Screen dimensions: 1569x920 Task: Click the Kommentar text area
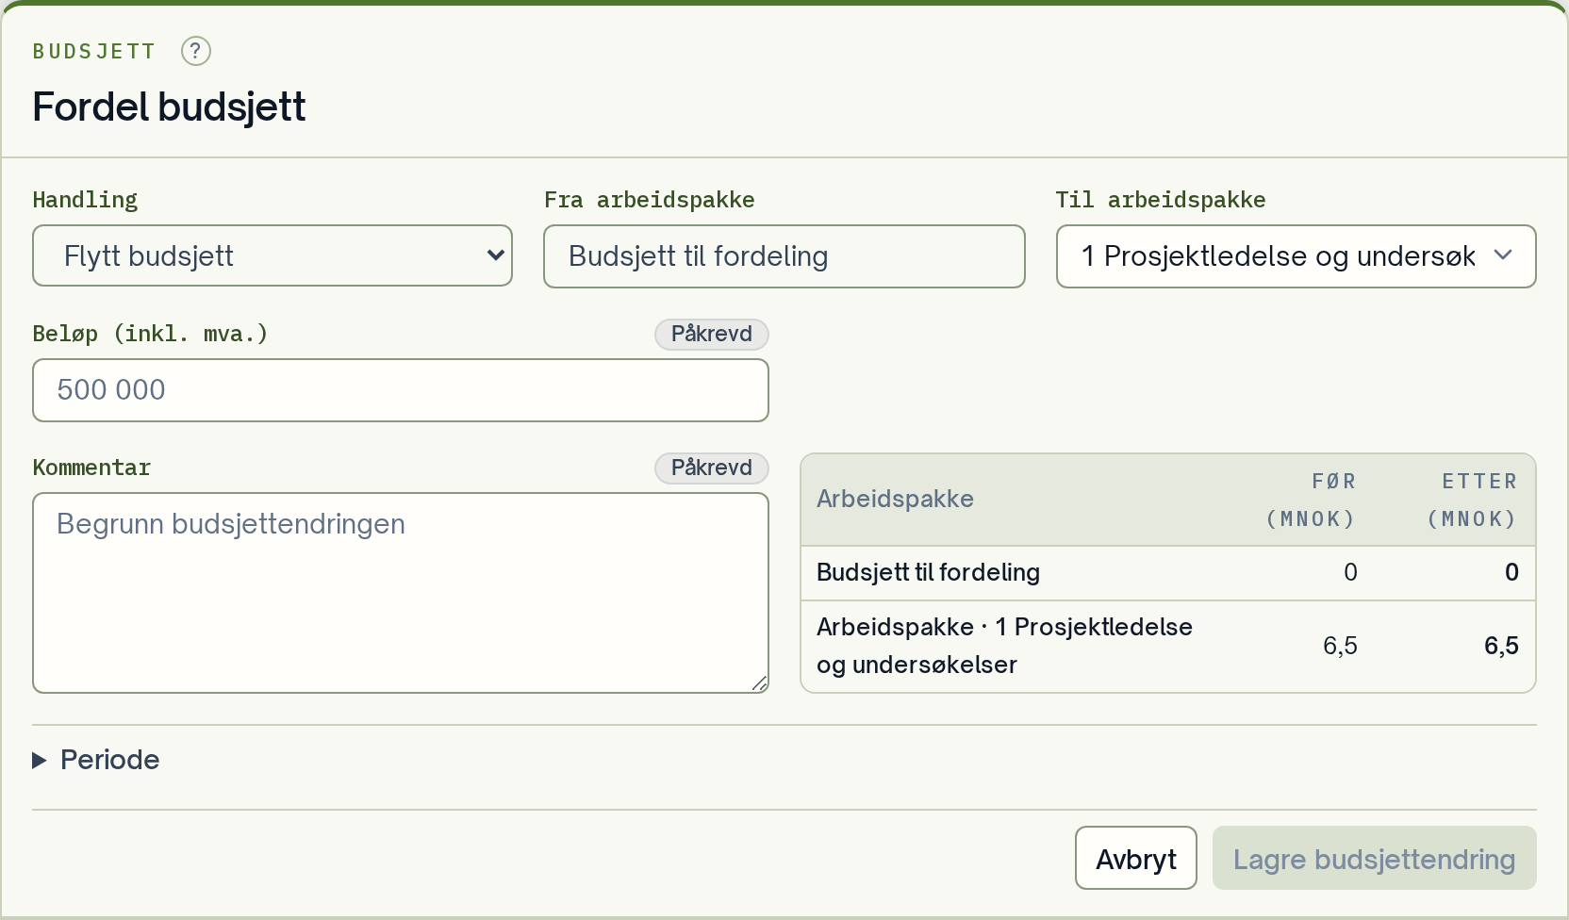(401, 593)
